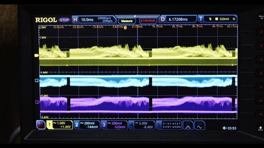Open the 10.0ms horizontal timebase setting

point(87,20)
